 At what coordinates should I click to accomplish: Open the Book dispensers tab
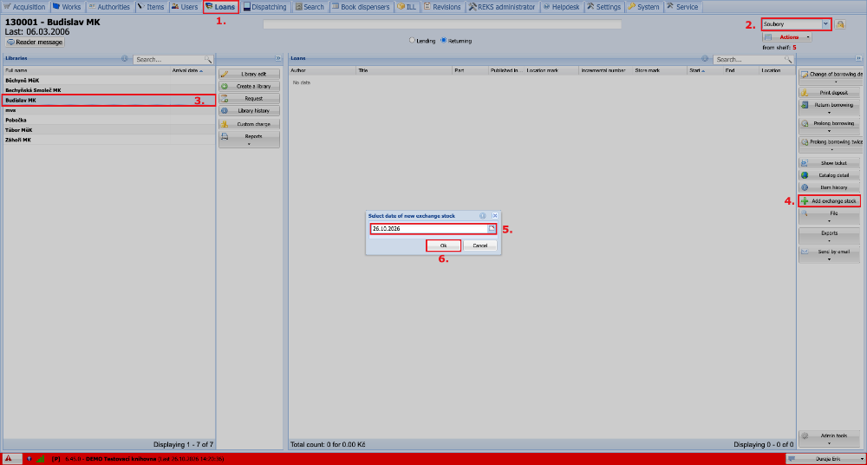[x=361, y=7]
